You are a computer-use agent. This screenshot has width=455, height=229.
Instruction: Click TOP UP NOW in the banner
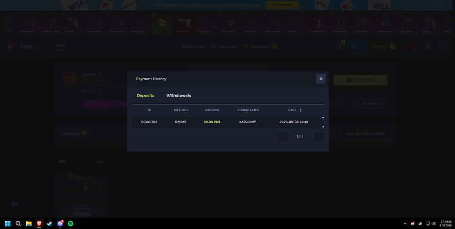(282, 5)
